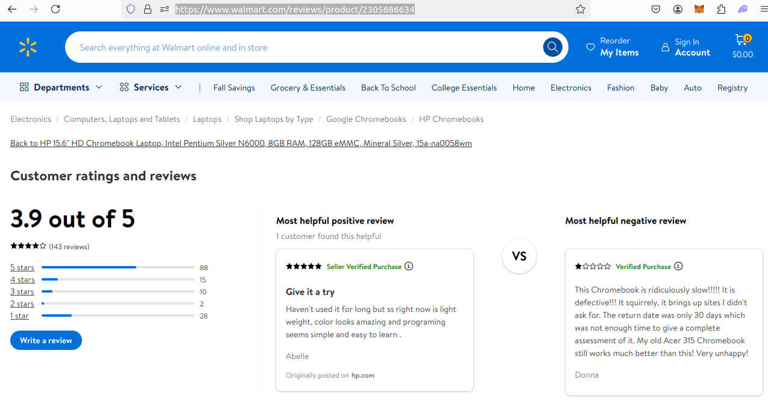This screenshot has height=403, width=768.
Task: Click the Give it a try review title
Action: coord(310,292)
